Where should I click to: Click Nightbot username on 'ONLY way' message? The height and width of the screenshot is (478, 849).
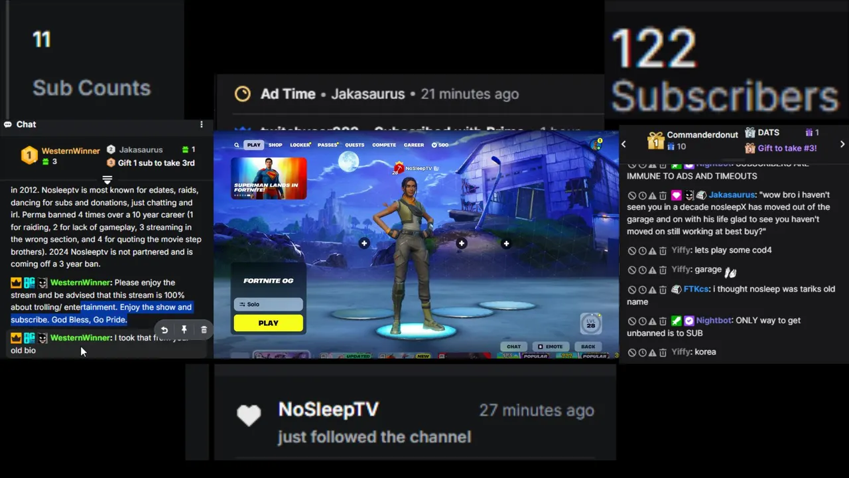tap(714, 321)
